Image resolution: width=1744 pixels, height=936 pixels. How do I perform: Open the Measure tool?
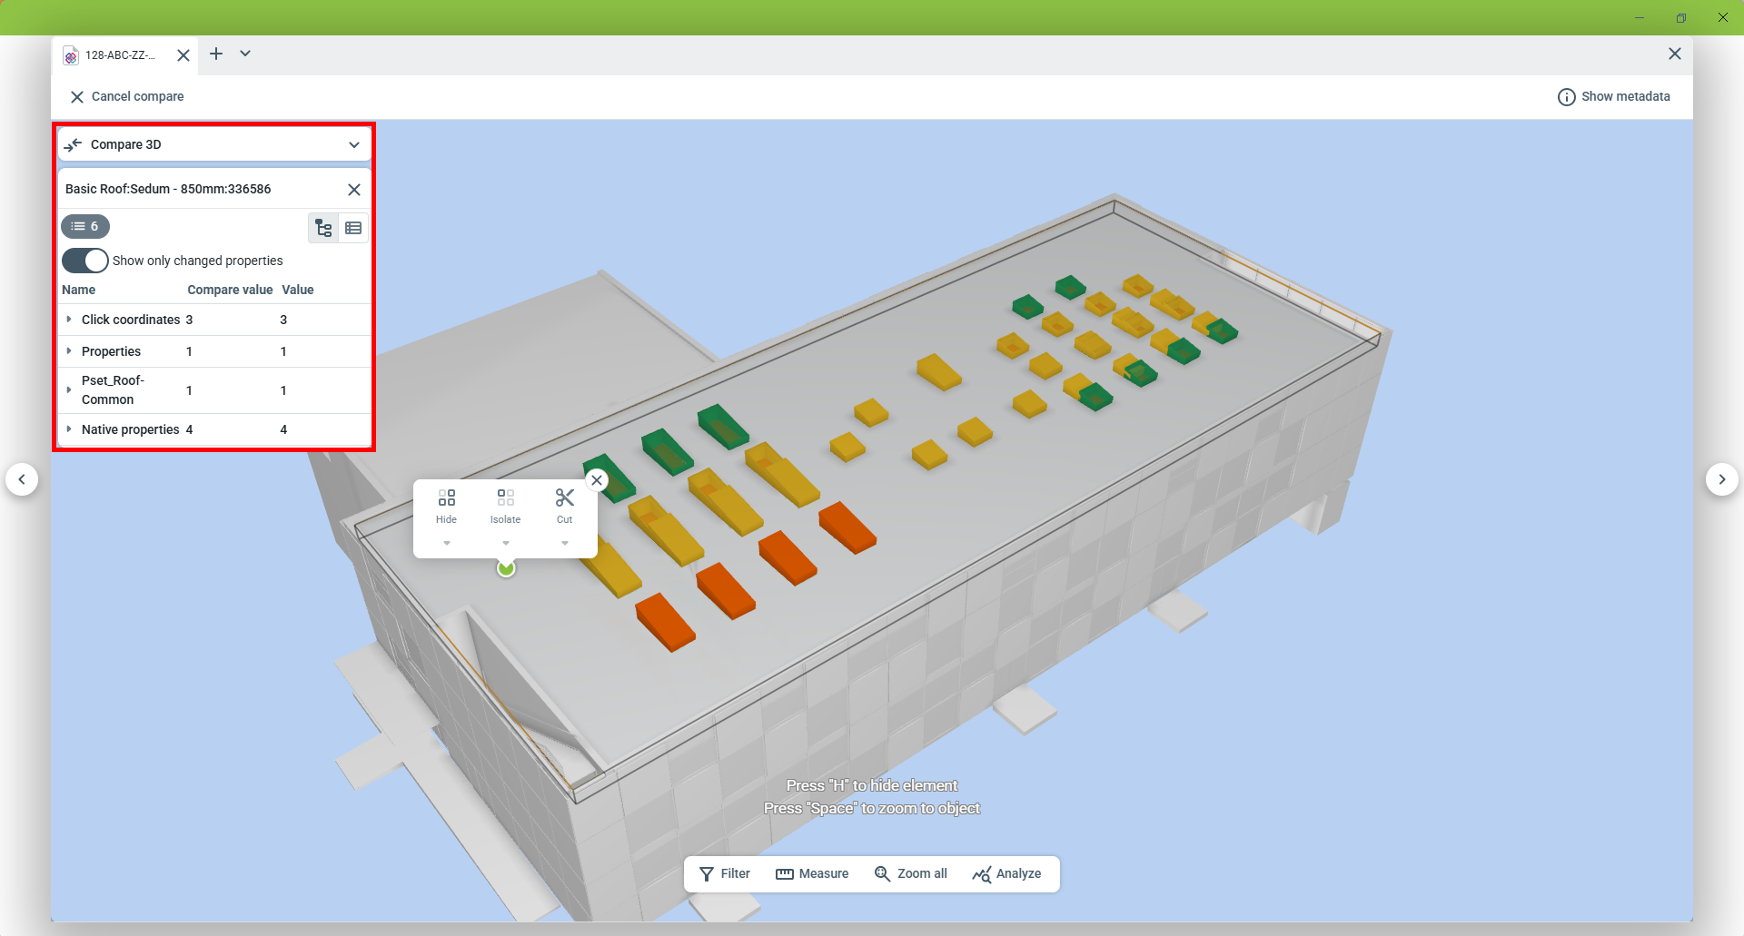click(x=812, y=873)
